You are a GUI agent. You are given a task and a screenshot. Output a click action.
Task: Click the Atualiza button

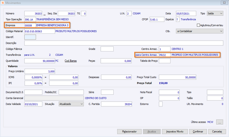point(152,132)
